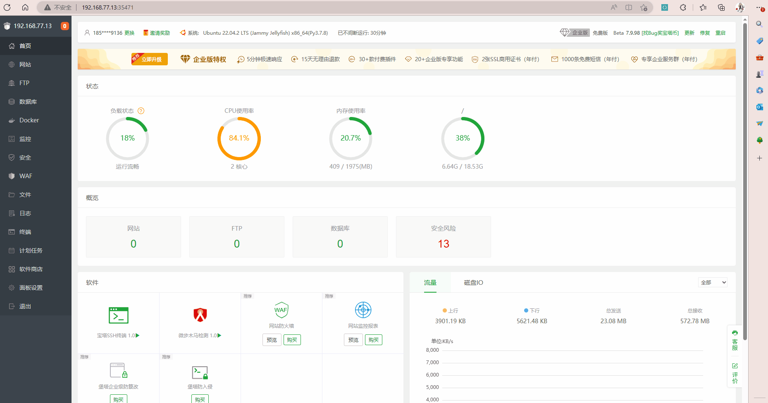This screenshot has width=768, height=403.
Task: Switch to the 流量 traffic tab
Action: point(430,282)
